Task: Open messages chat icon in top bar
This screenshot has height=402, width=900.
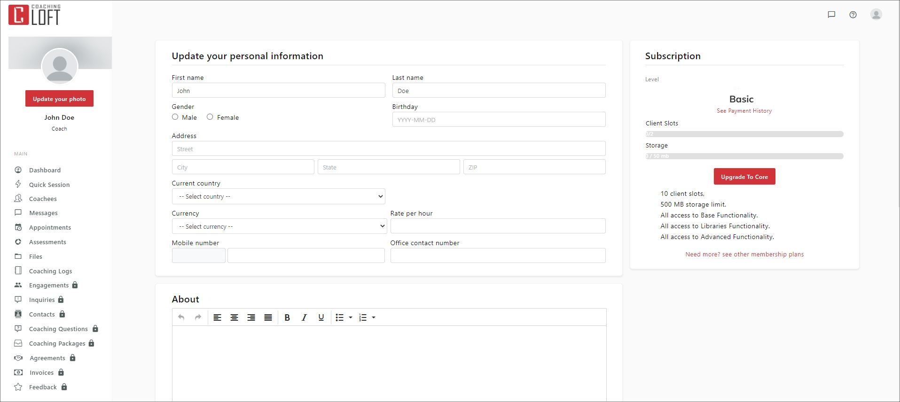Action: coord(831,15)
